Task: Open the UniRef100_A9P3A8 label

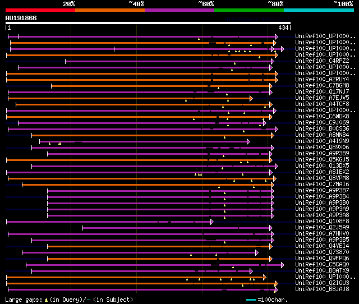Action: [322, 215]
